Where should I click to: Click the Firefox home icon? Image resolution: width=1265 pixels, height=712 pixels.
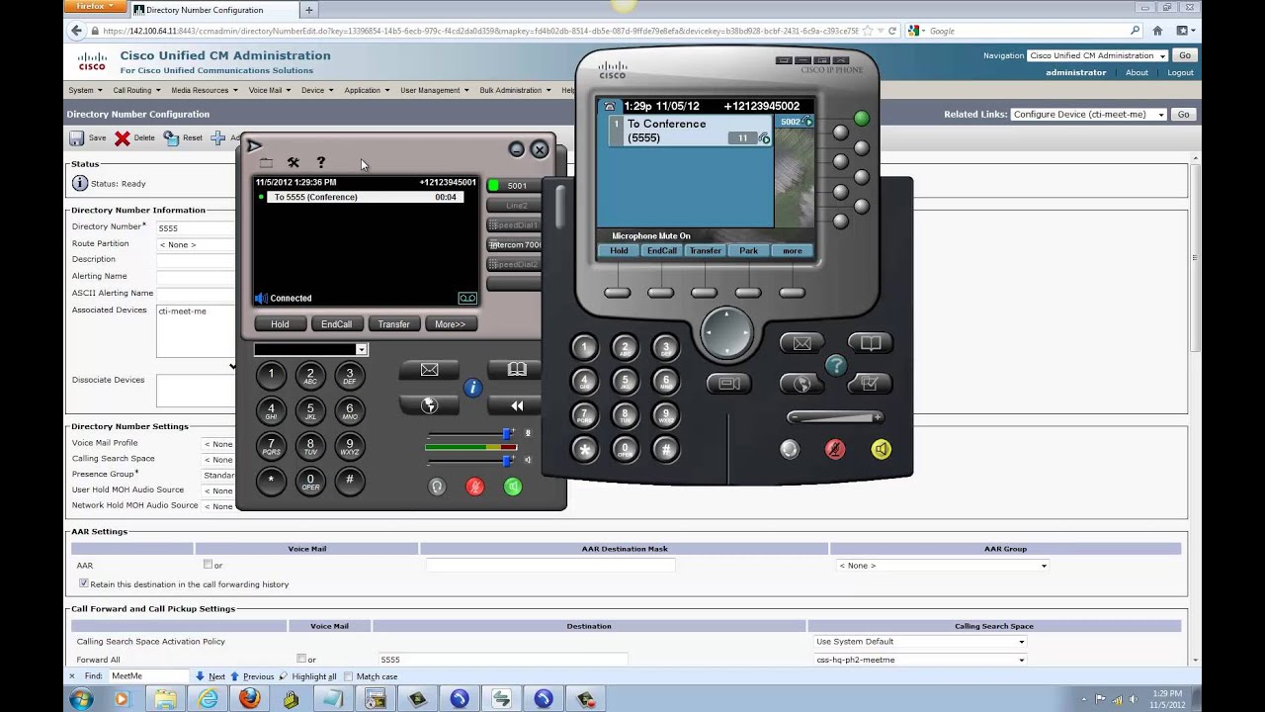(1157, 31)
